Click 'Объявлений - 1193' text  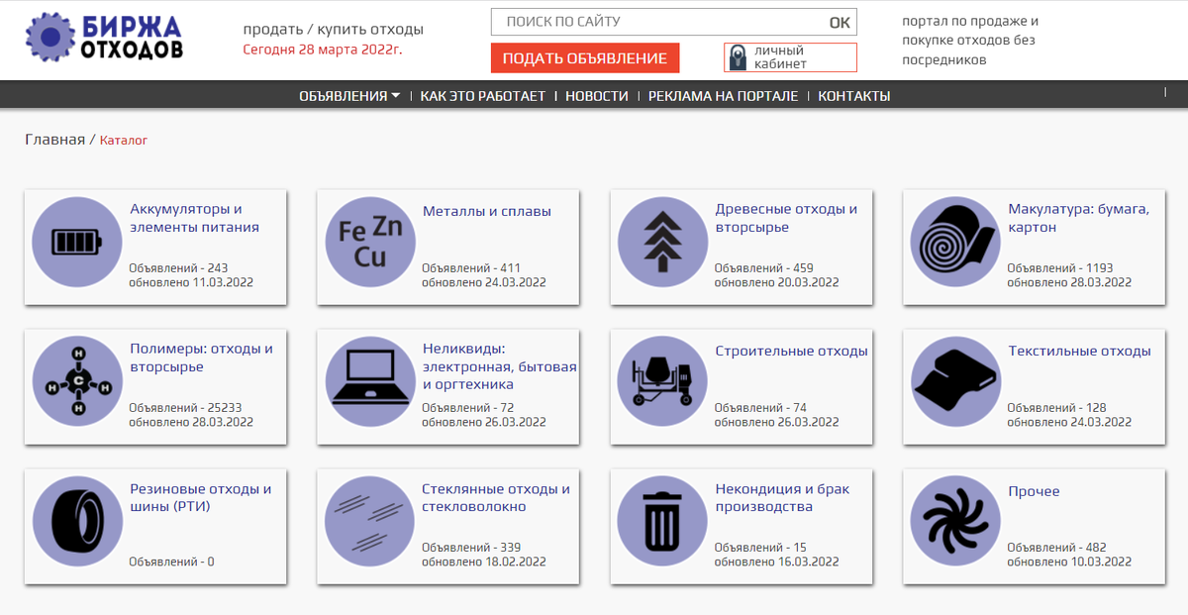click(x=1060, y=267)
